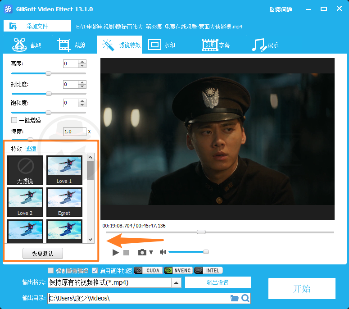Enable the 一键增强 one-click enhance checkbox
The height and width of the screenshot is (309, 349).
14,120
